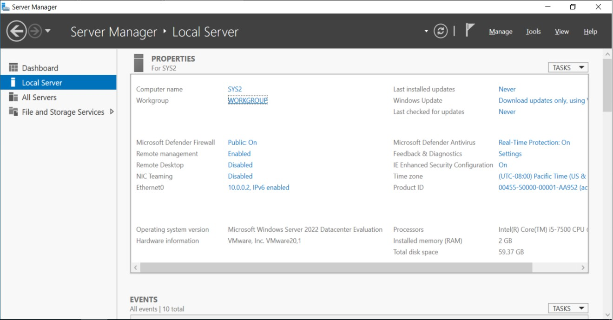
Task: Click the Product ID 00455-50000 link
Action: tap(543, 188)
